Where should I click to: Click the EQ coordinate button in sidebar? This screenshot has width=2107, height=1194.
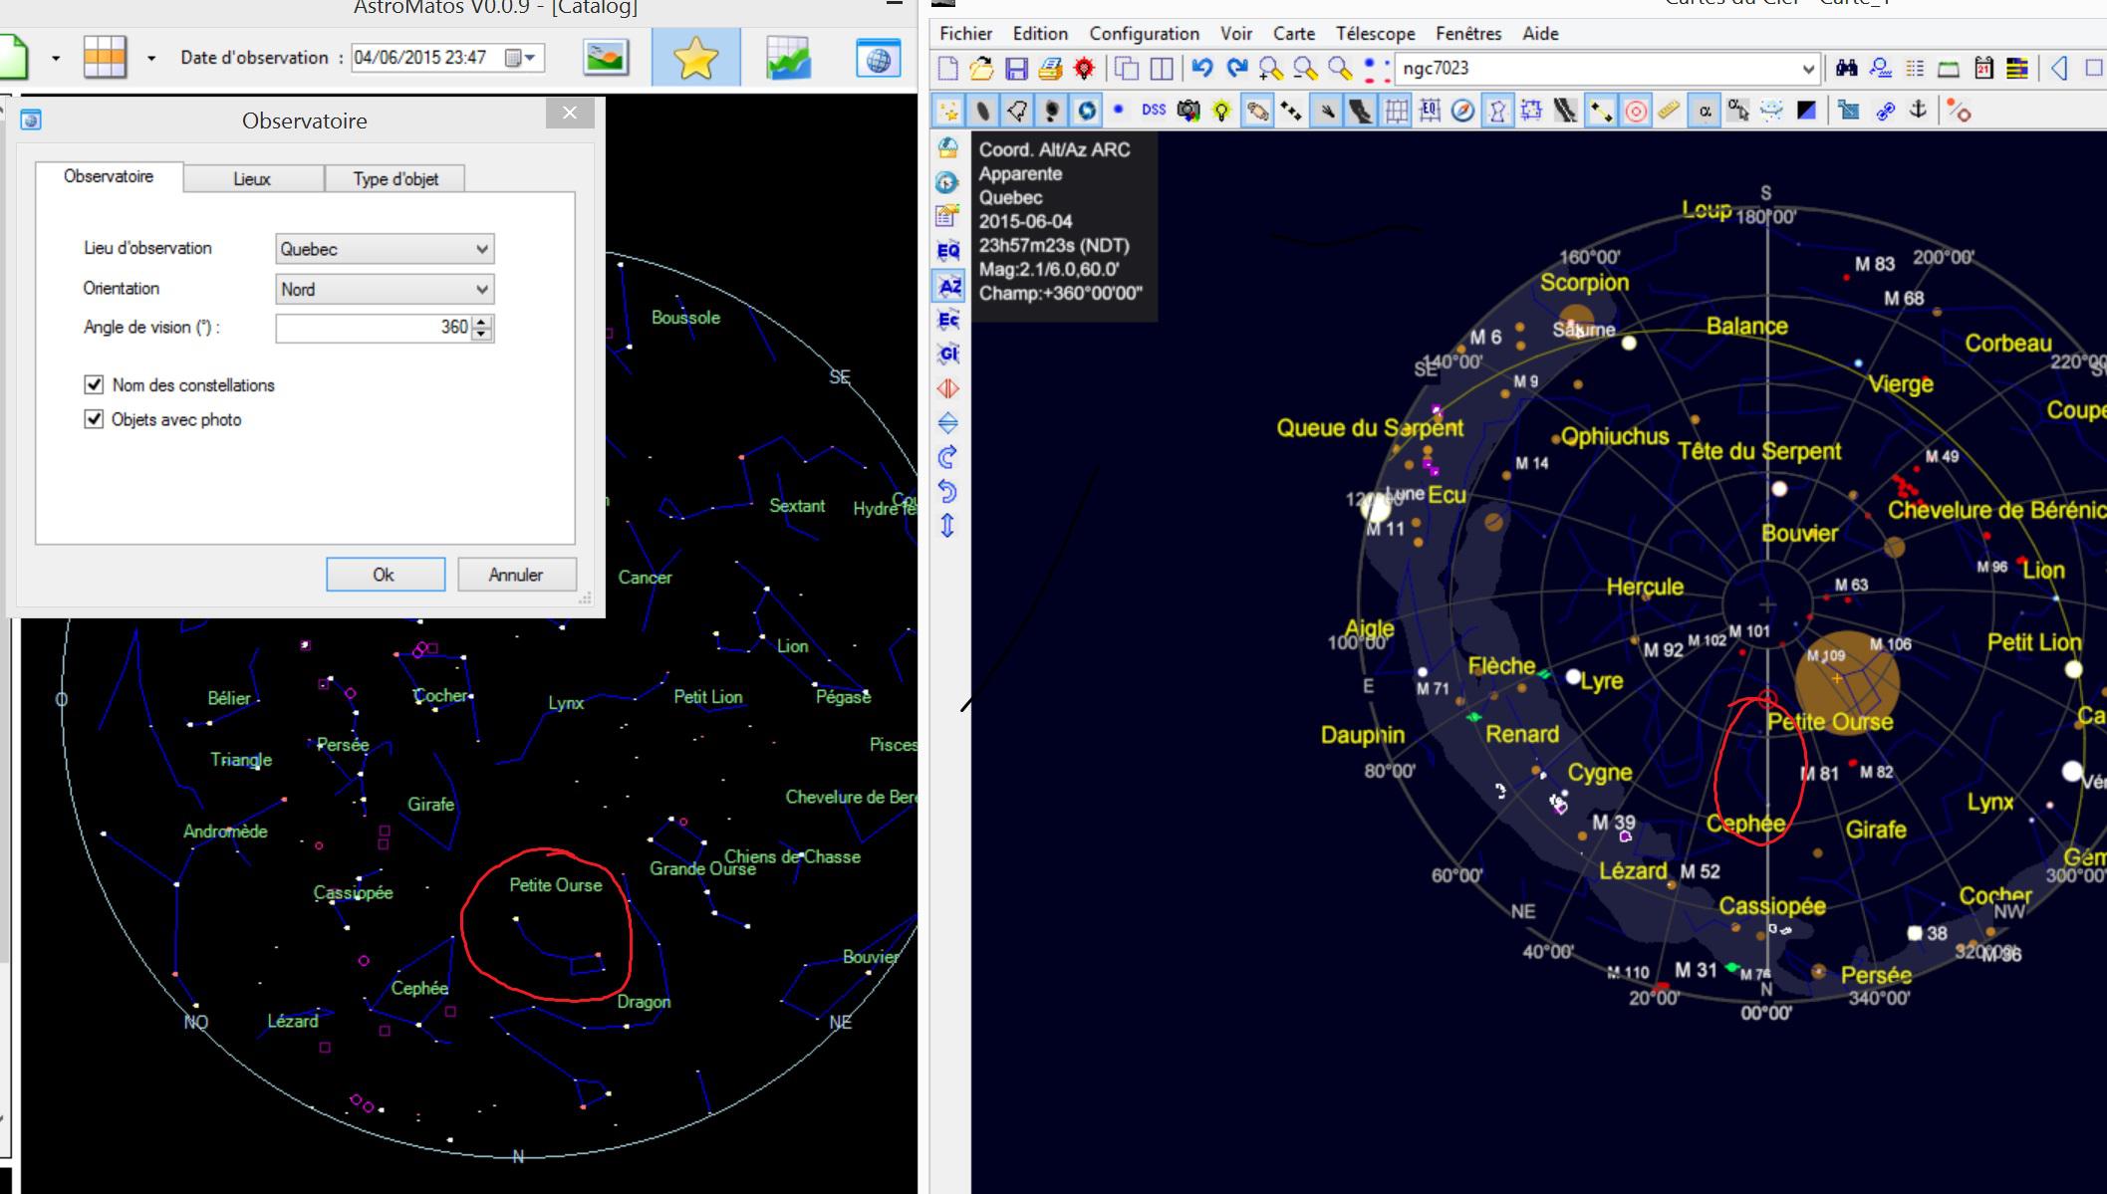(948, 250)
